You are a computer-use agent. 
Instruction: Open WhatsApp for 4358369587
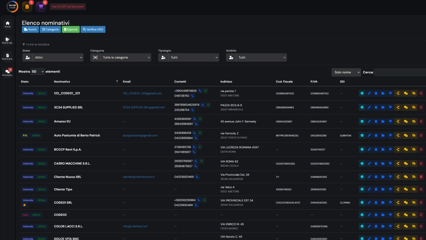200,119
